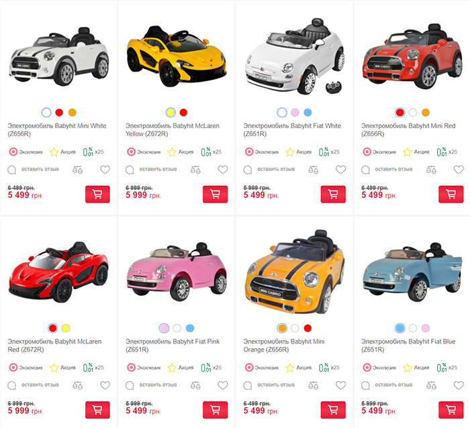Add Mini Red to wishlist heart
470x428 pixels.
pos(459,170)
